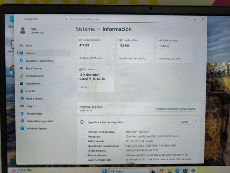Click the Settings gear in the taskbar
This screenshot has width=230, height=173.
click(193, 170)
